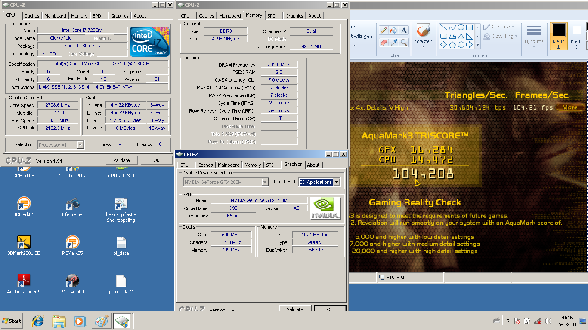Select the pi_rec.dat2 file on desktop
The height and width of the screenshot is (330, 588).
[x=121, y=284]
